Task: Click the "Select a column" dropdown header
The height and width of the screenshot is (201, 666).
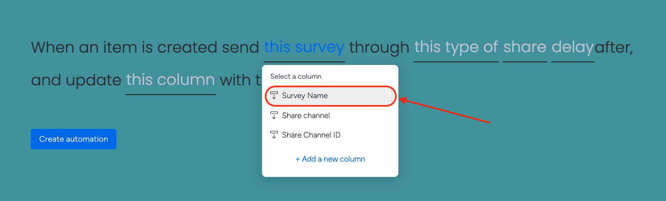Action: (296, 76)
